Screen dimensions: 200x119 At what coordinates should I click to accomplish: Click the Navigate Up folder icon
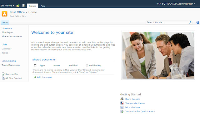(x=18, y=6)
